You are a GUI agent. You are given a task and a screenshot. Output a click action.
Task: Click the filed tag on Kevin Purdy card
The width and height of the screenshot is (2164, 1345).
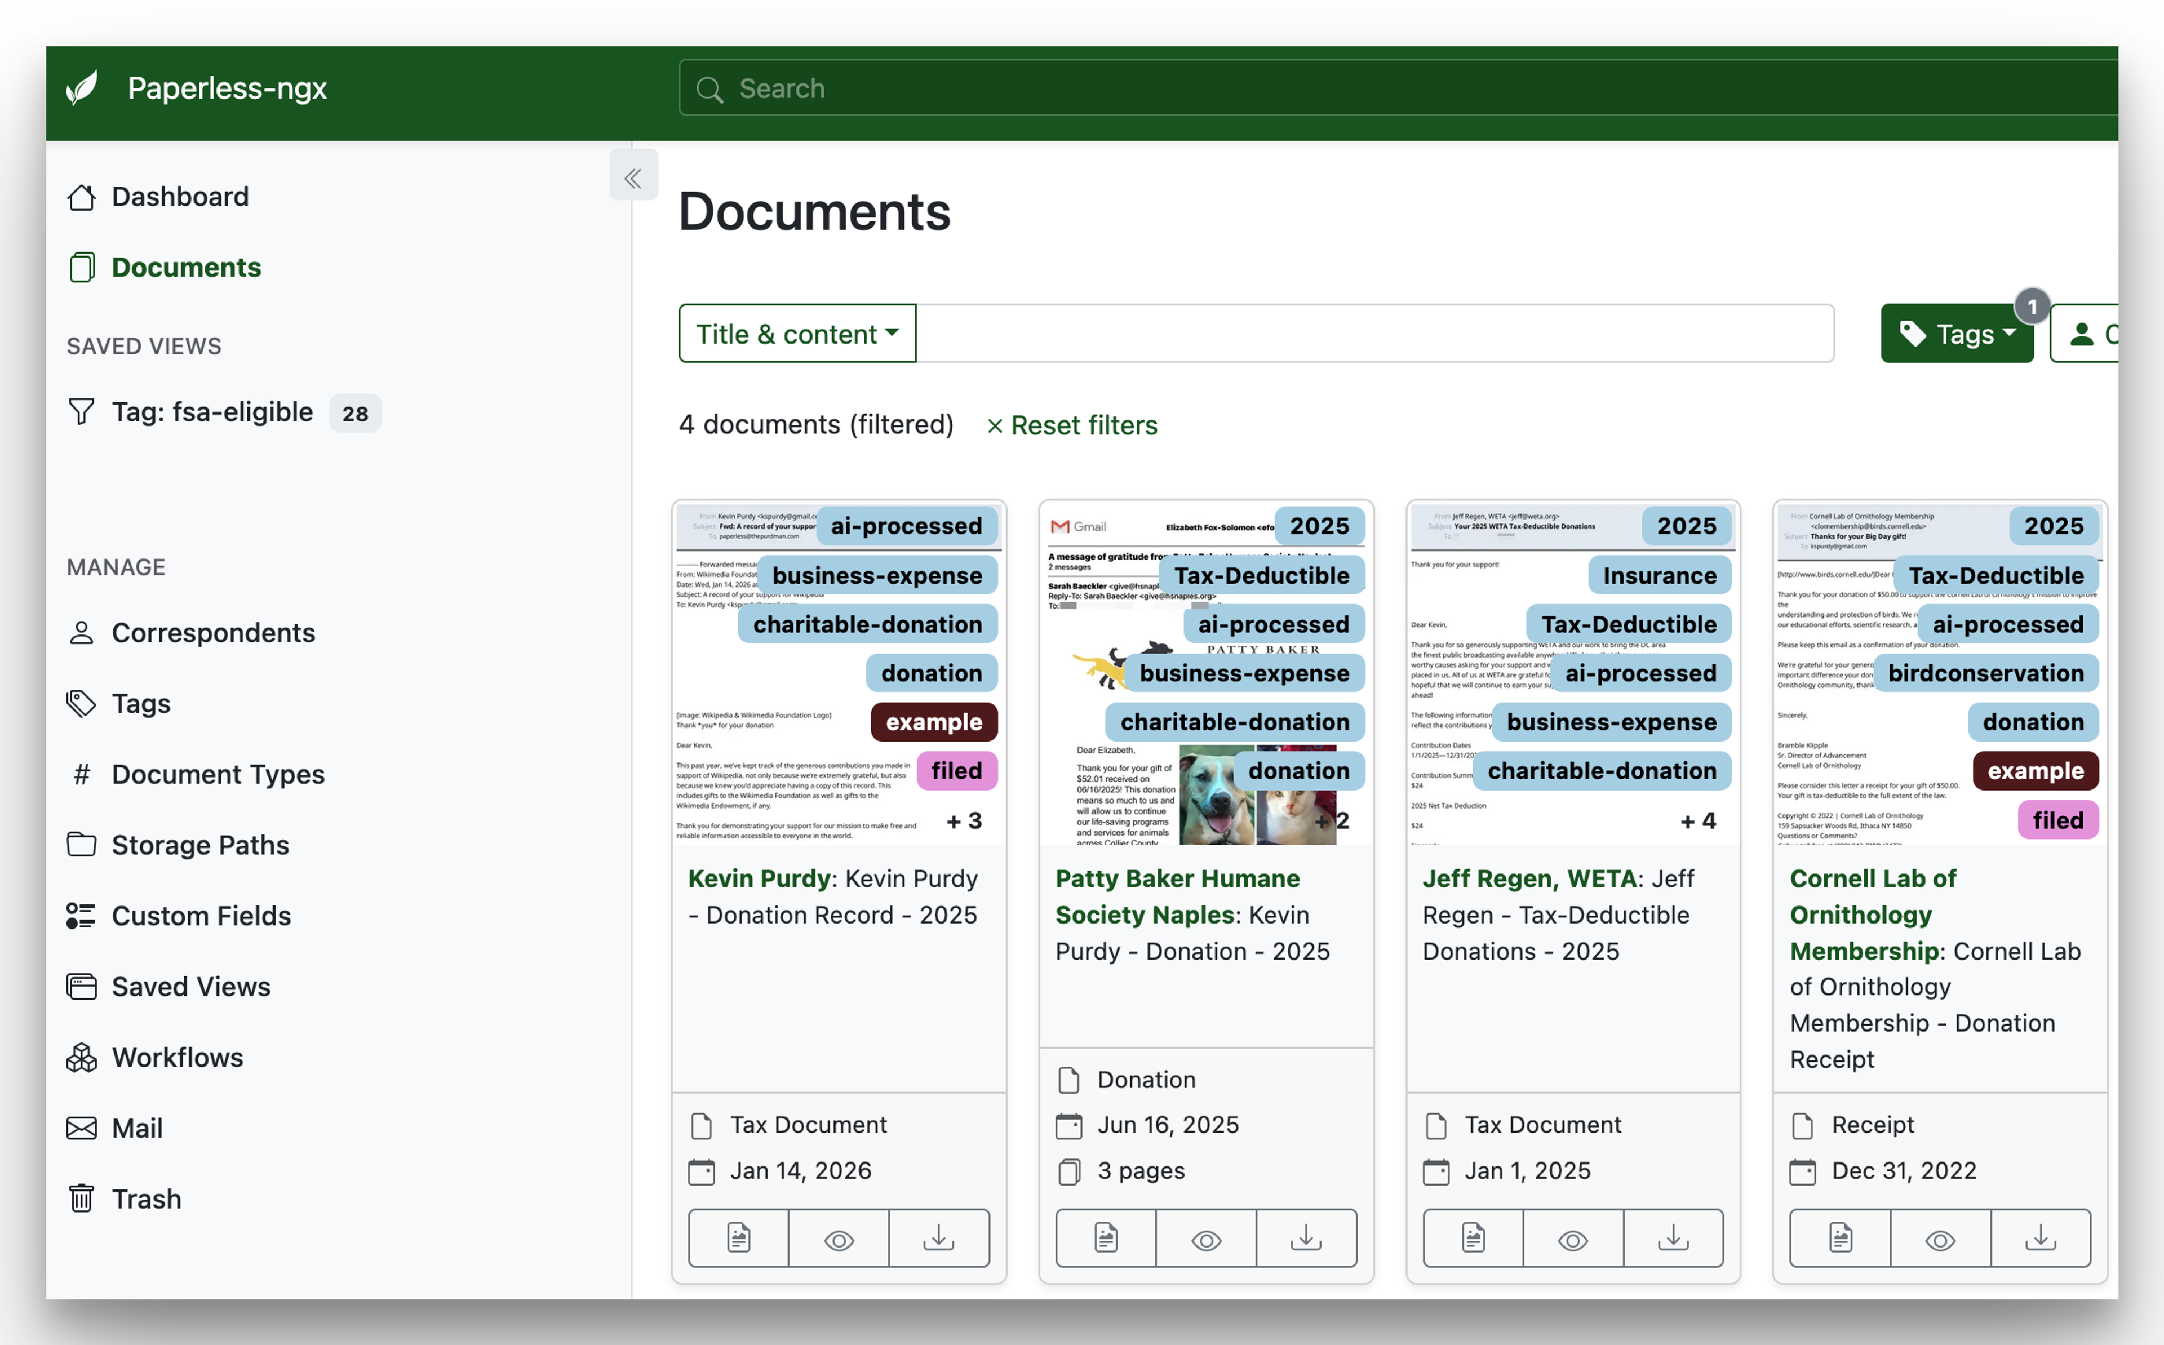tap(957, 771)
